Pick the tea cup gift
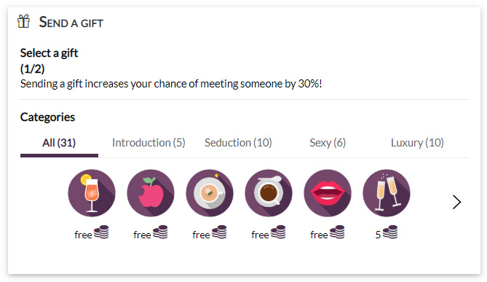This screenshot has height=282, width=487. coord(210,193)
